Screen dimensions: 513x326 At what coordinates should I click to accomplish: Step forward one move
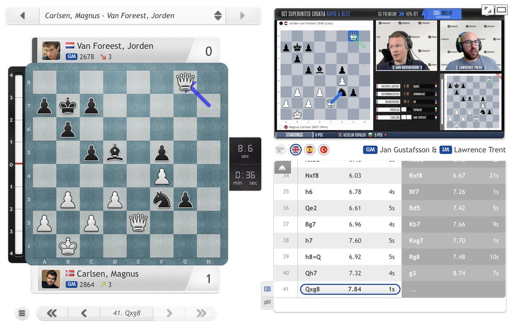[169, 314]
